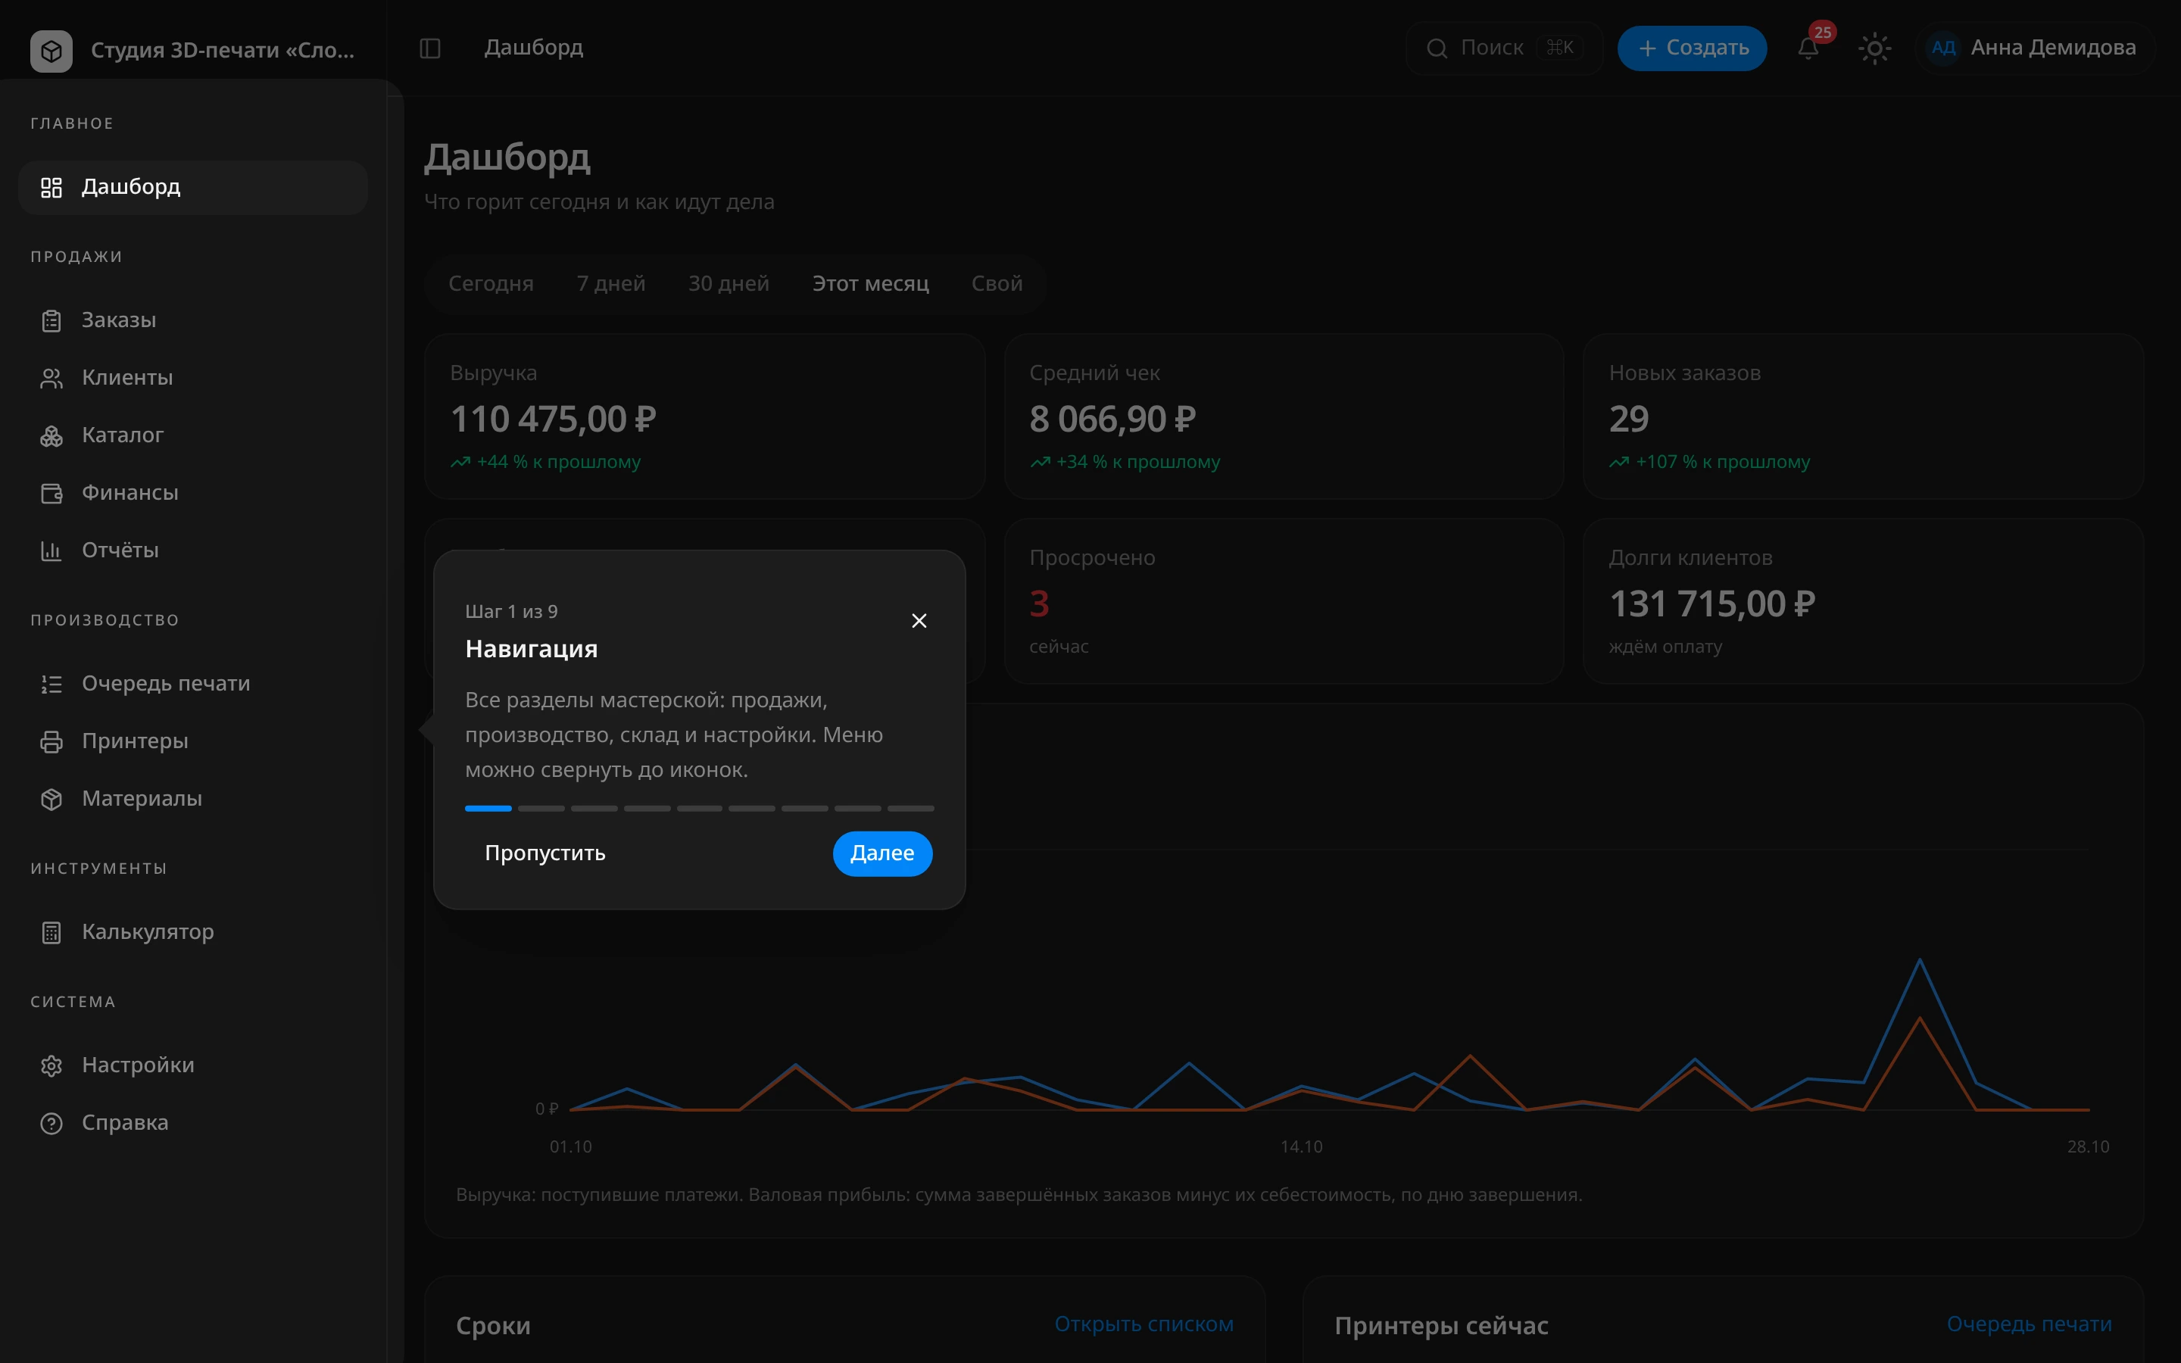Select the Свой period tab
This screenshot has width=2181, height=1363.
click(x=997, y=284)
